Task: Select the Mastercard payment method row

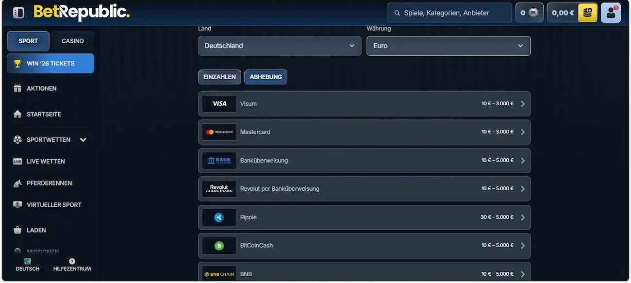Action: point(364,132)
